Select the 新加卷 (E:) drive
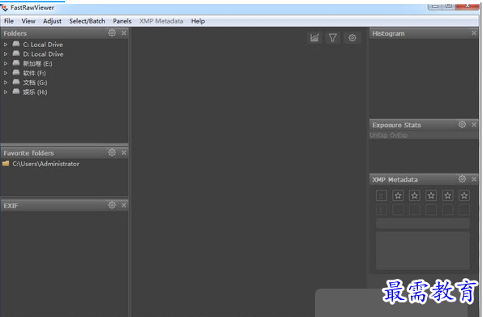Image resolution: width=483 pixels, height=317 pixels. point(37,64)
